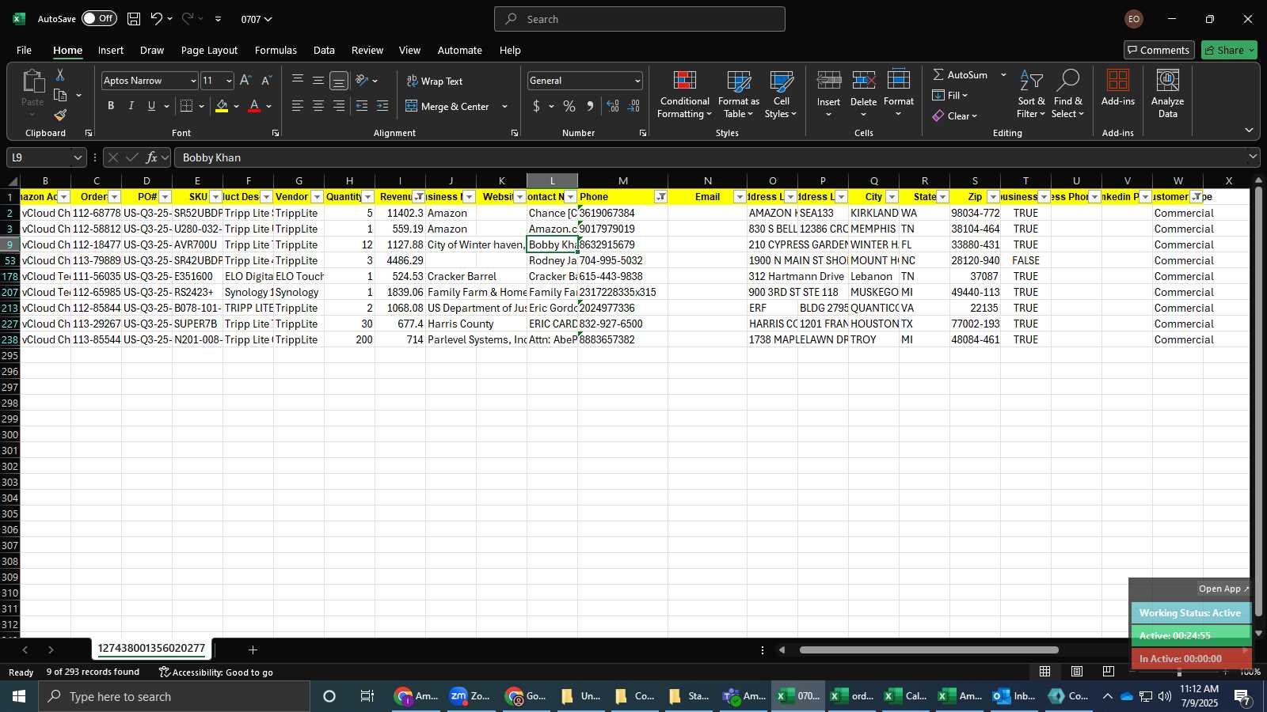The width and height of the screenshot is (1267, 712).
Task: Click the Comments button
Action: pos(1159,50)
